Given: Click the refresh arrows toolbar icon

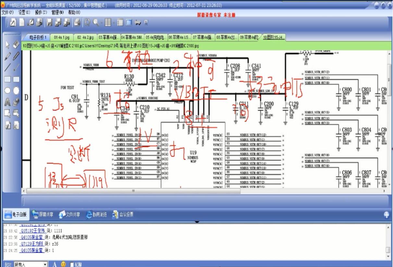Looking at the screenshot, I should tap(87, 23).
